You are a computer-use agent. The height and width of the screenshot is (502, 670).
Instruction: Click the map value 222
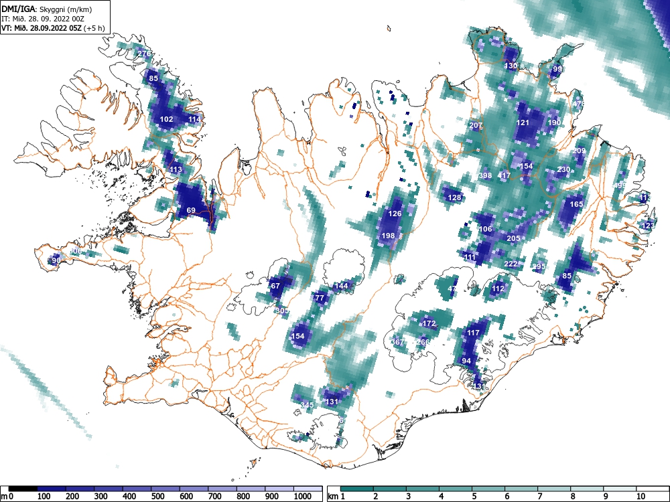[511, 264]
